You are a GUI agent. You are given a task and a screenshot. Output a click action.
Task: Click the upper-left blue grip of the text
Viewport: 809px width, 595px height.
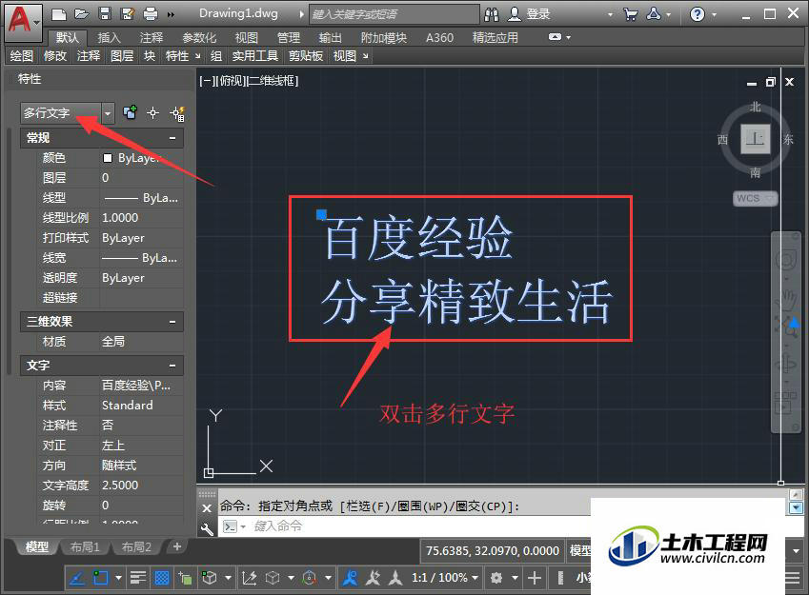pyautogui.click(x=321, y=214)
